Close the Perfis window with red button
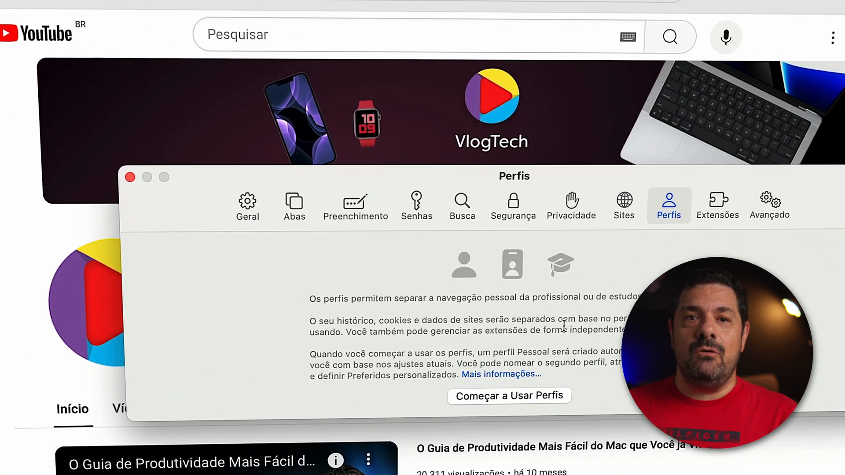Viewport: 845px width, 475px height. pos(130,177)
